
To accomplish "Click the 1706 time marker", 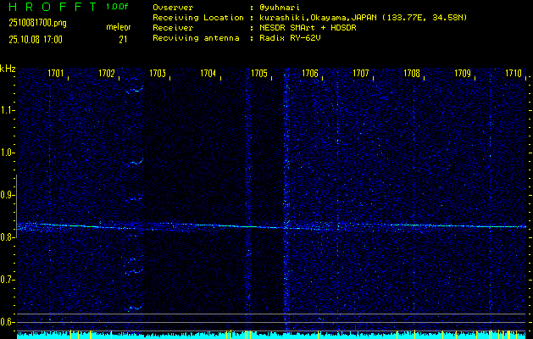I will 310,73.
